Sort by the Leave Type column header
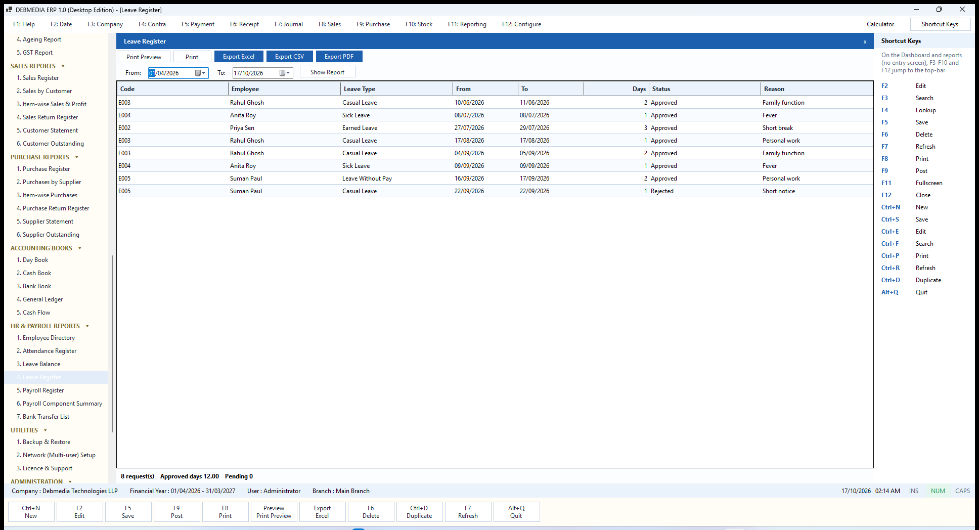Viewport: 979px width, 530px height. pyautogui.click(x=396, y=89)
